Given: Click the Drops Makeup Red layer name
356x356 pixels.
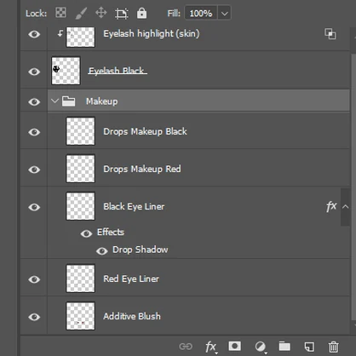Looking at the screenshot, I should click(x=142, y=169).
